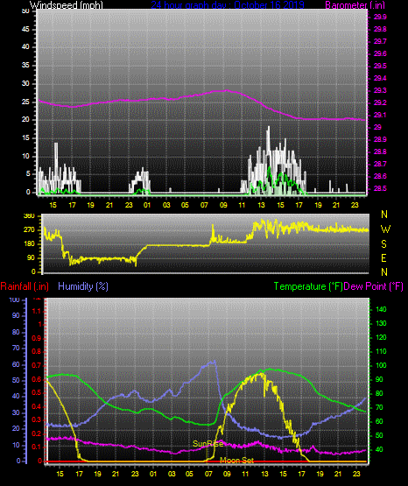Click the barometer value '29.9'
The image size is (408, 486).
pyautogui.click(x=380, y=17)
